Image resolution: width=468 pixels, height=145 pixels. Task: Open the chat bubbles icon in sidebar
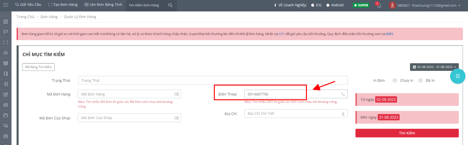tap(6, 126)
